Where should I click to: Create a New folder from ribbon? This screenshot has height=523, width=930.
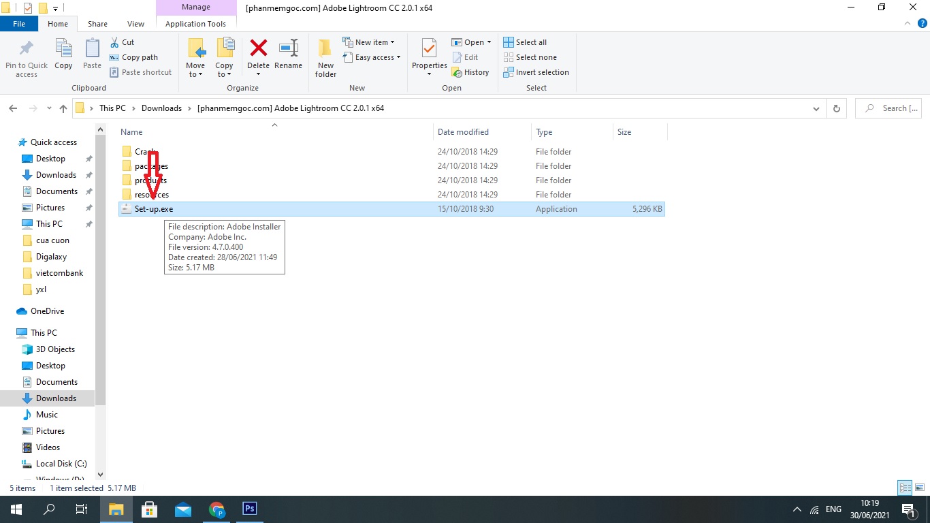pyautogui.click(x=325, y=58)
